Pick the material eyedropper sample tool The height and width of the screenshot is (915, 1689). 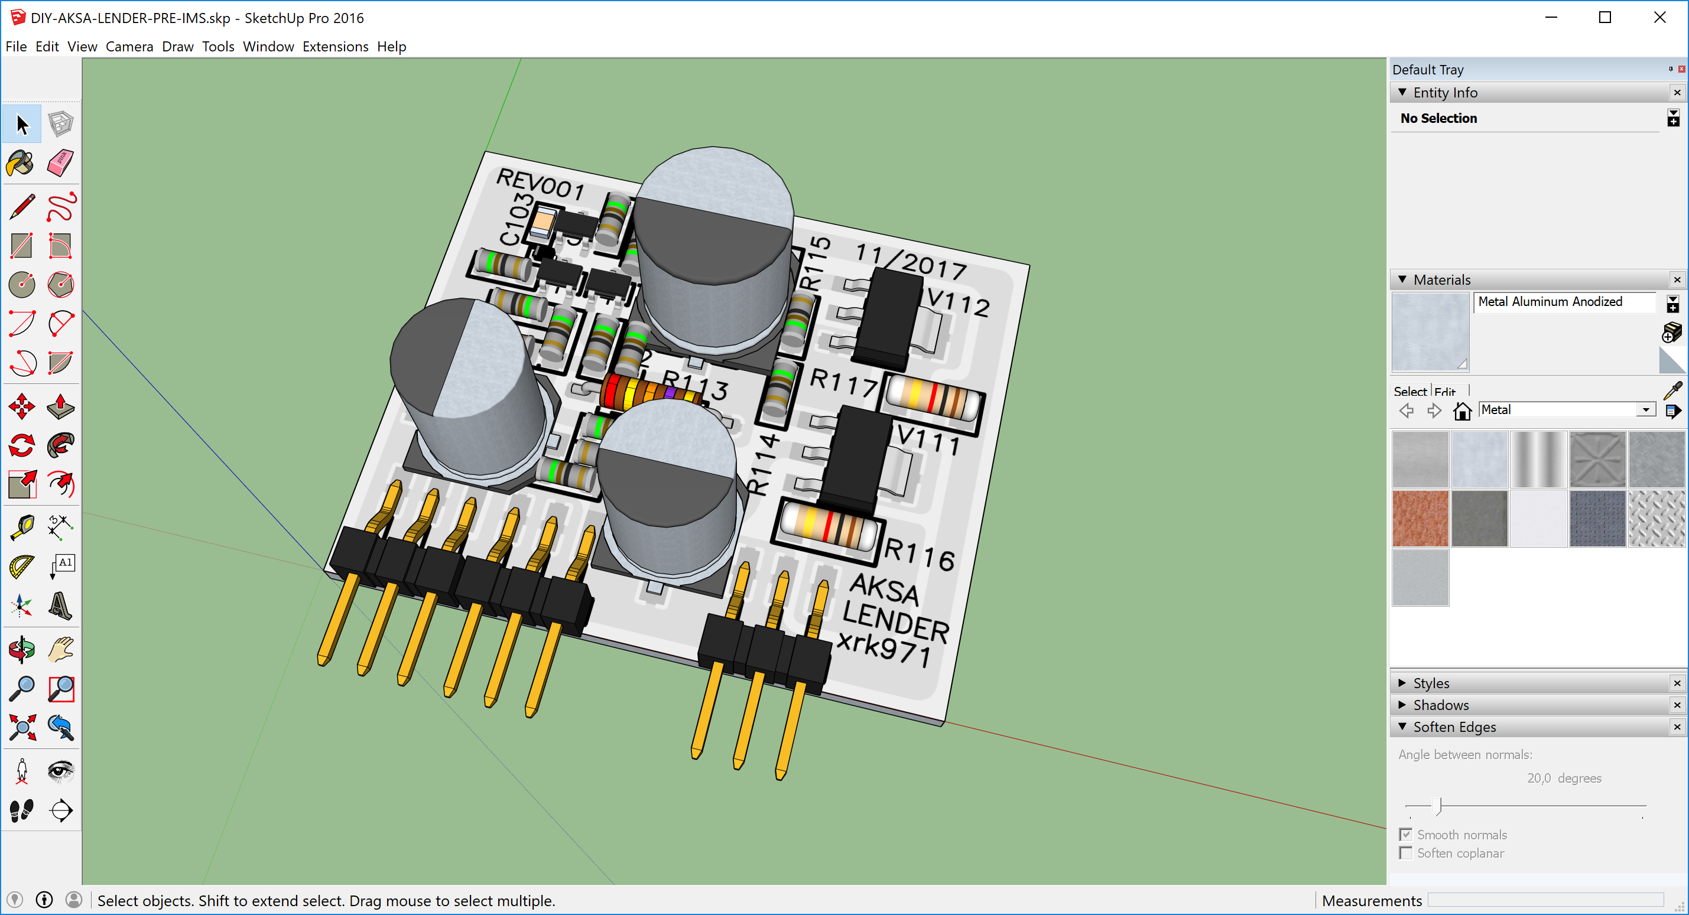(1672, 390)
